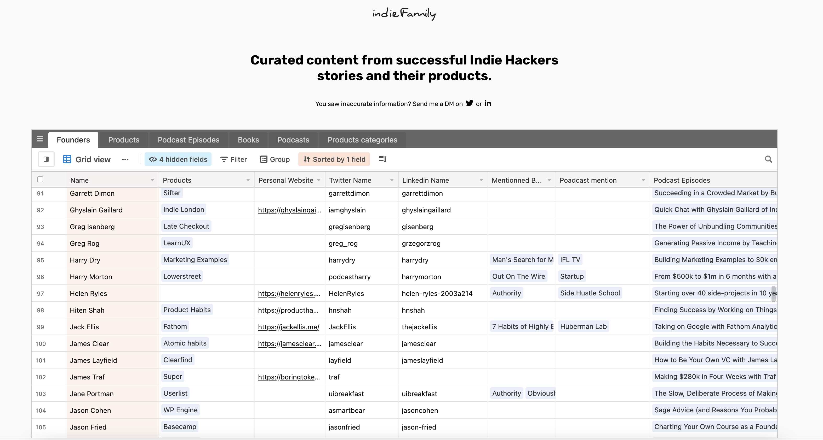This screenshot has height=440, width=823.
Task: Toggle the 4 hidden fields button
Action: tap(178, 159)
